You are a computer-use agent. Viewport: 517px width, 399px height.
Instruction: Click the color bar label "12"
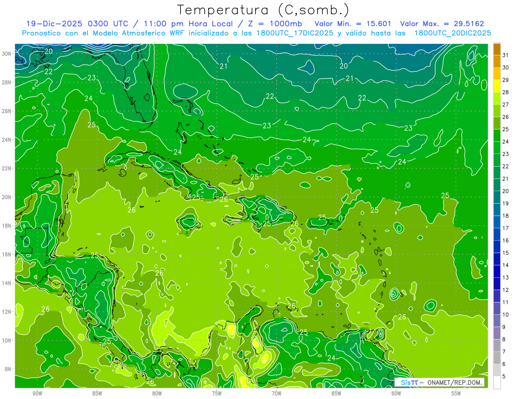(x=505, y=290)
